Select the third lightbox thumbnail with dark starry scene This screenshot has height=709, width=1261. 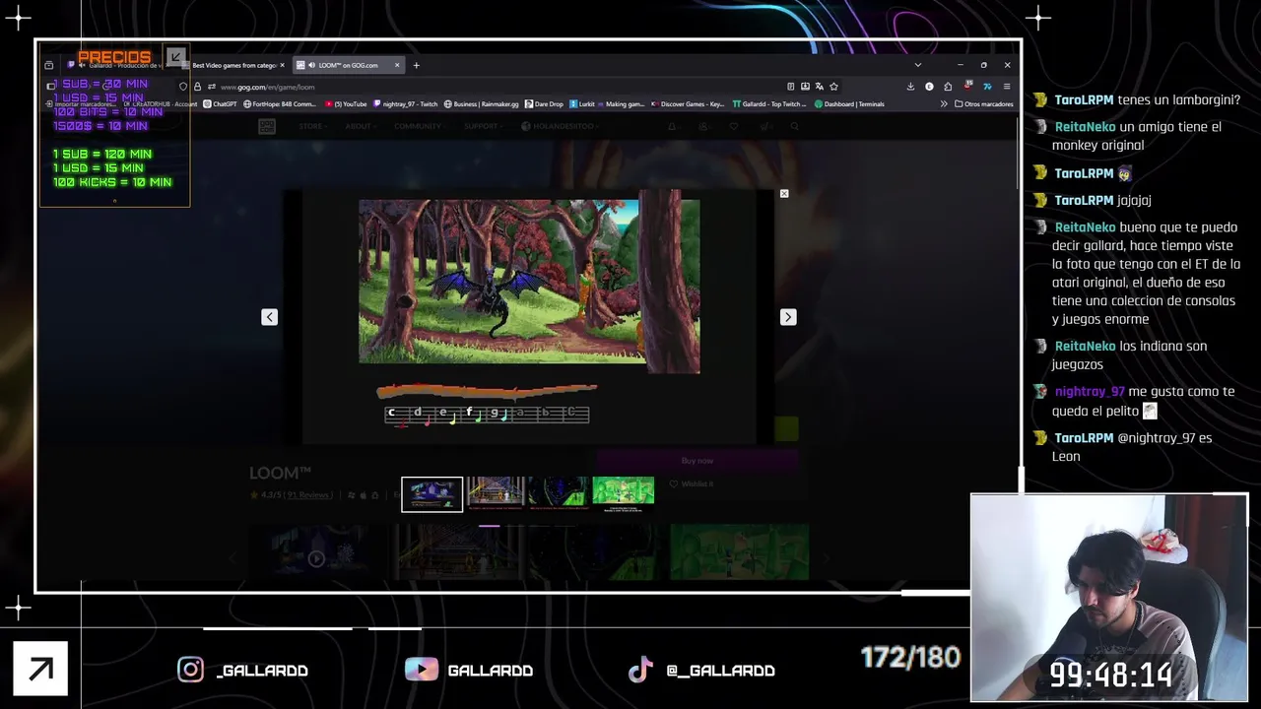click(559, 493)
